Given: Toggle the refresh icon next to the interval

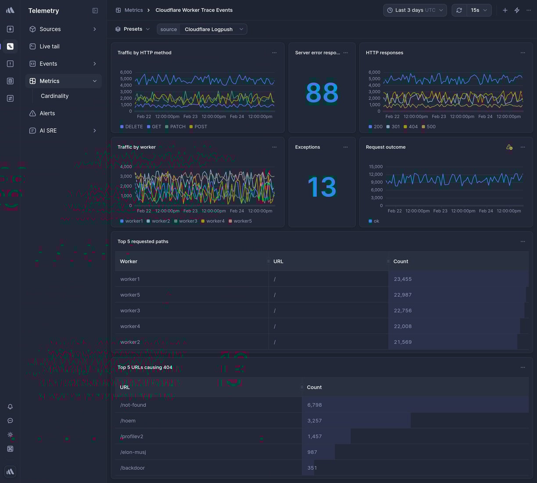Looking at the screenshot, I should pyautogui.click(x=459, y=10).
